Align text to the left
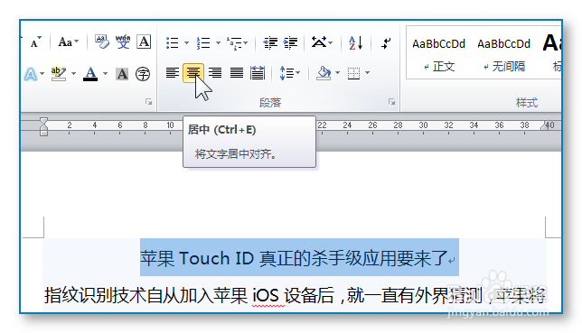Viewport: 582px width, 333px height. 173,73
